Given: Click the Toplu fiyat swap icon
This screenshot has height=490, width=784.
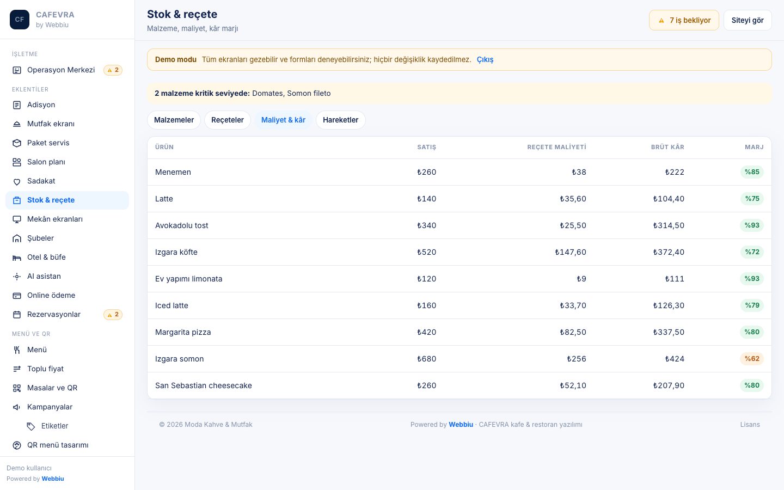Looking at the screenshot, I should click(x=17, y=369).
